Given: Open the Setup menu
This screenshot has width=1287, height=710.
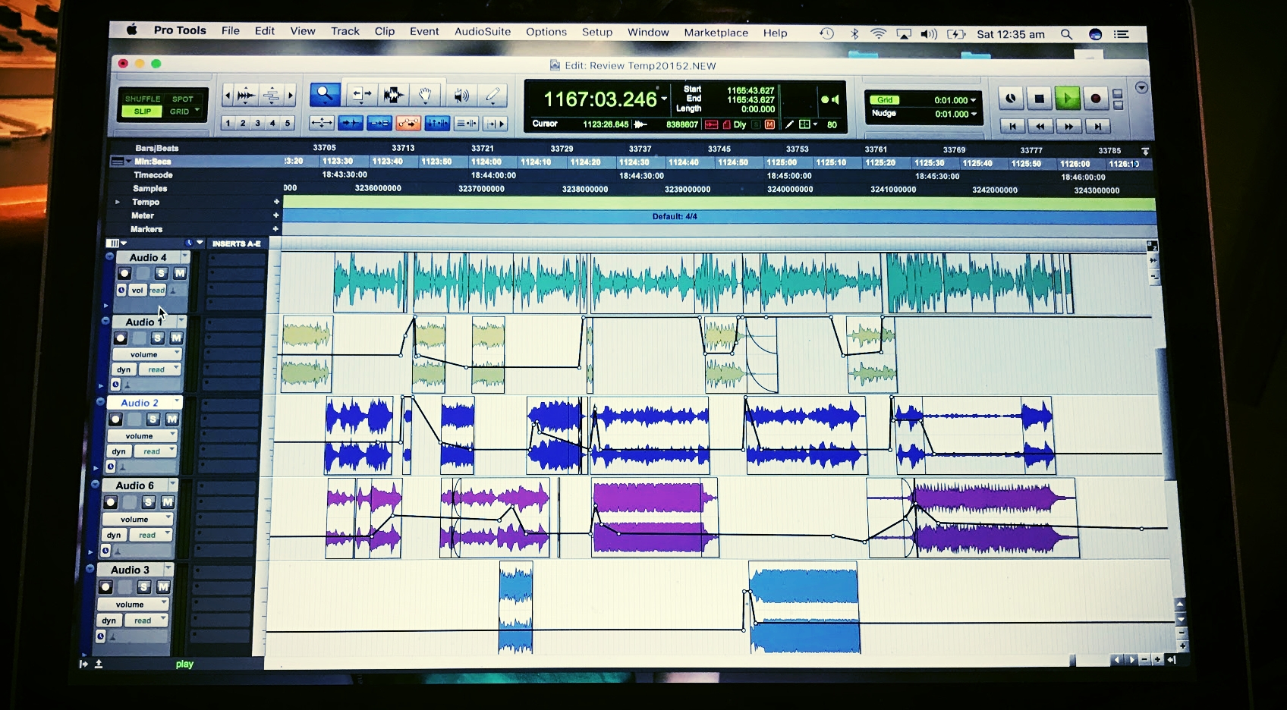Looking at the screenshot, I should click(x=597, y=32).
